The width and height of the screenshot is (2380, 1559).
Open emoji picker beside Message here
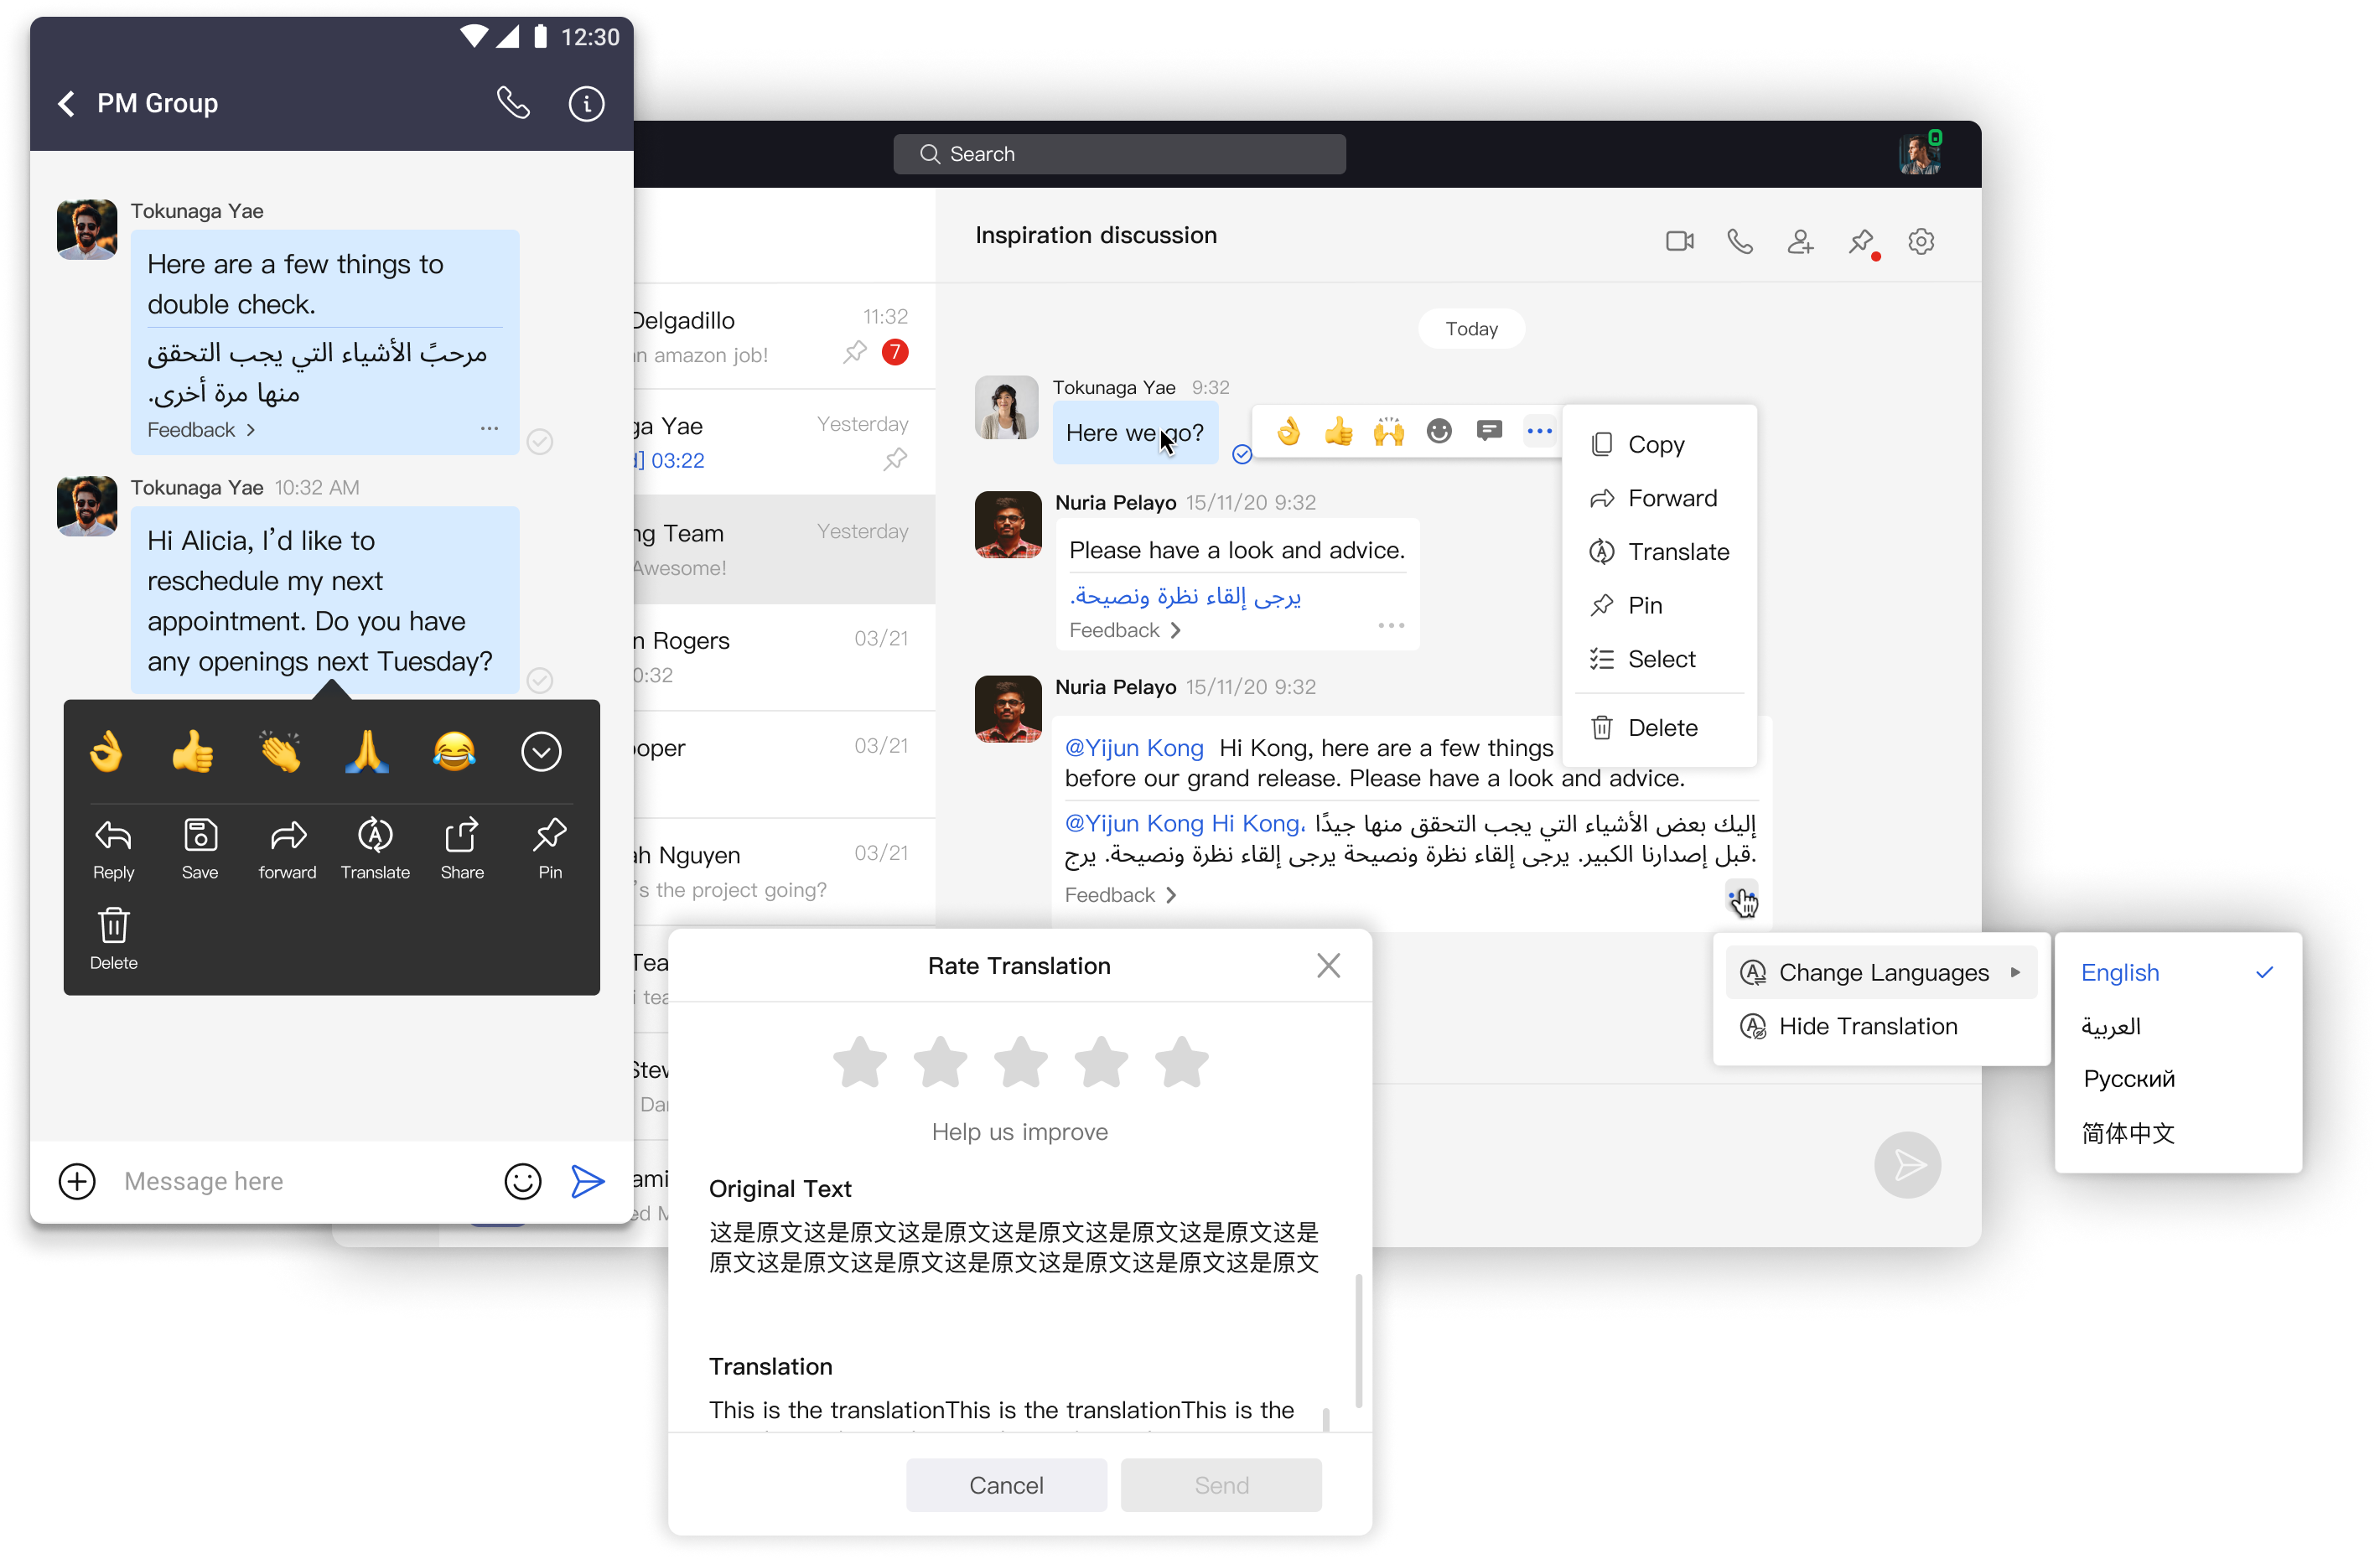522,1181
